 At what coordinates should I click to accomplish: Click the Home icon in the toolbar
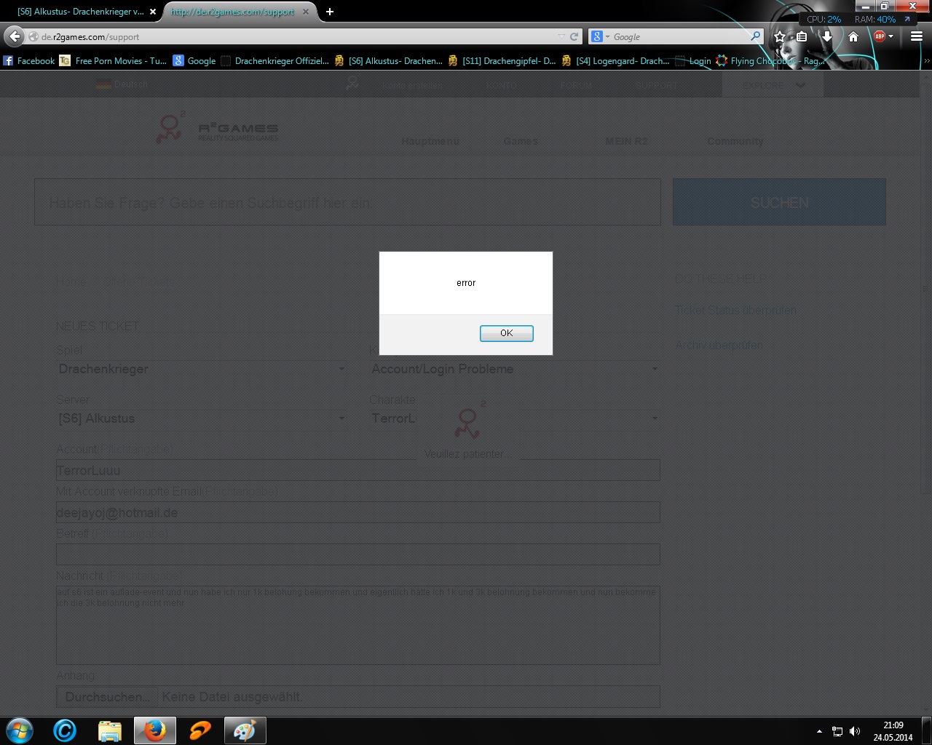point(853,36)
